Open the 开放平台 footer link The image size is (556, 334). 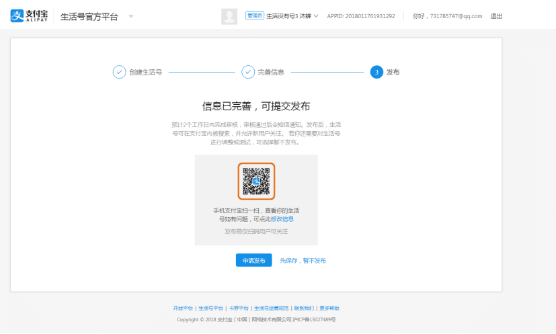(x=183, y=308)
